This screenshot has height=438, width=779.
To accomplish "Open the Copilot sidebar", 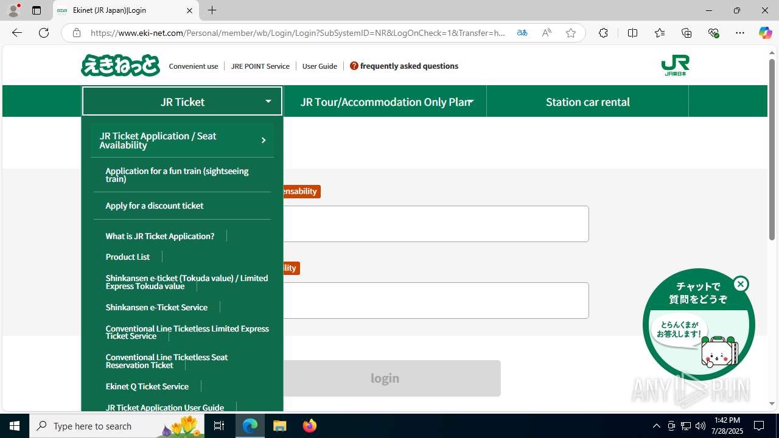I will (765, 33).
